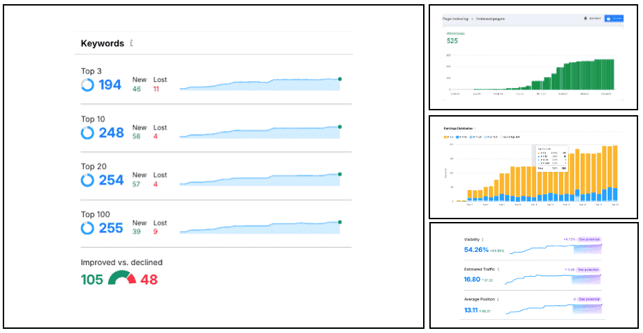643x333 pixels.
Task: Click the info icon beside Visibility
Action: [x=483, y=239]
